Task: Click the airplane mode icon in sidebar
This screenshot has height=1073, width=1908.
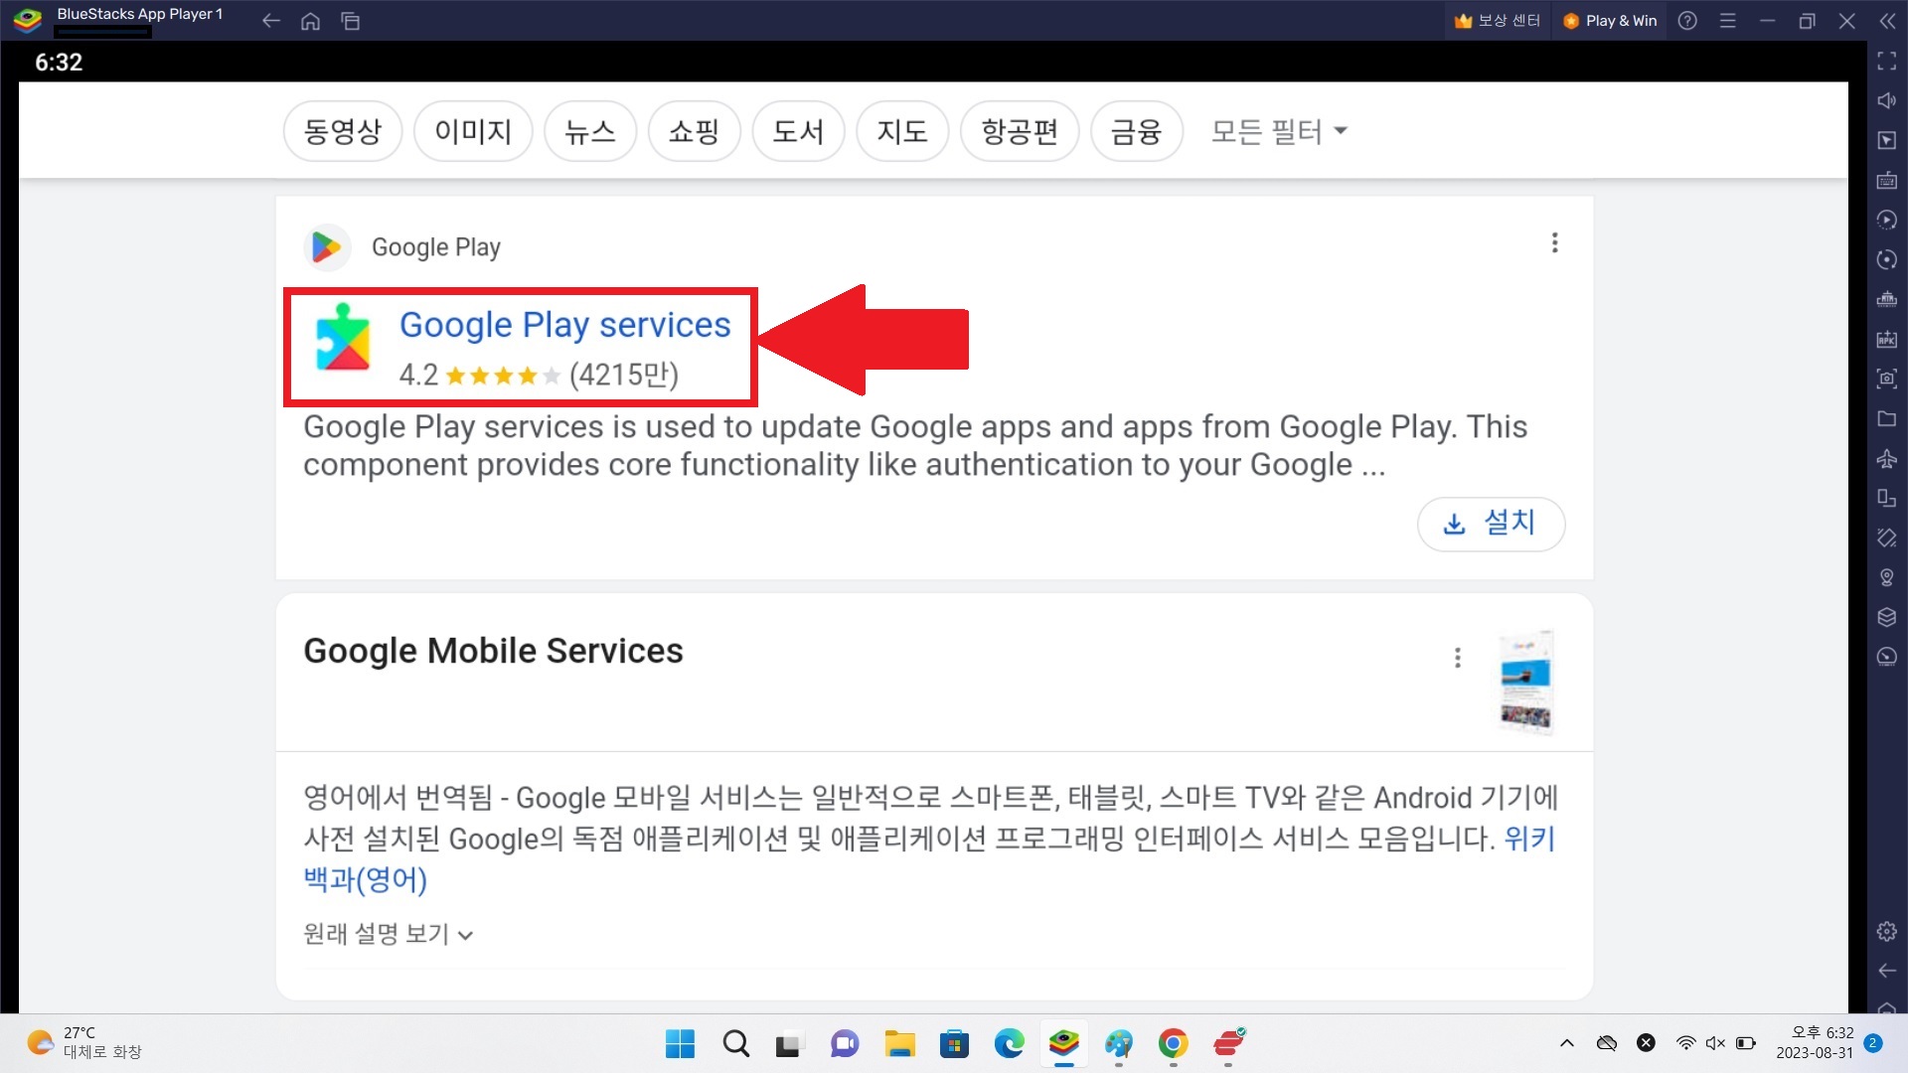Action: tap(1887, 459)
